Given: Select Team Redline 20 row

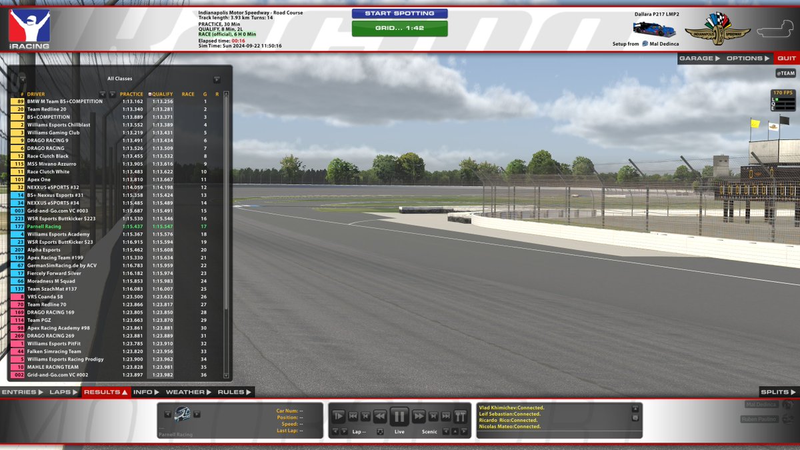Looking at the screenshot, I should point(117,109).
